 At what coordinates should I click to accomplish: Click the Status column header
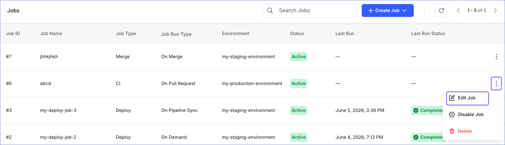[x=297, y=33]
